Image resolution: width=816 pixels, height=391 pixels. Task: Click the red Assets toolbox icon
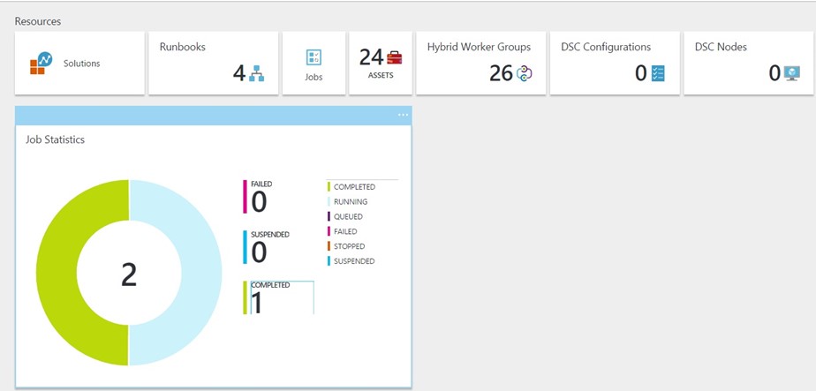395,57
